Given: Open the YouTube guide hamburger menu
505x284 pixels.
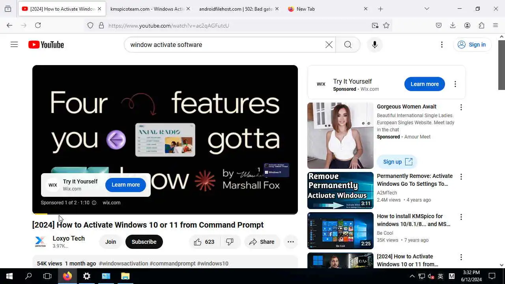Looking at the screenshot, I should pyautogui.click(x=14, y=45).
